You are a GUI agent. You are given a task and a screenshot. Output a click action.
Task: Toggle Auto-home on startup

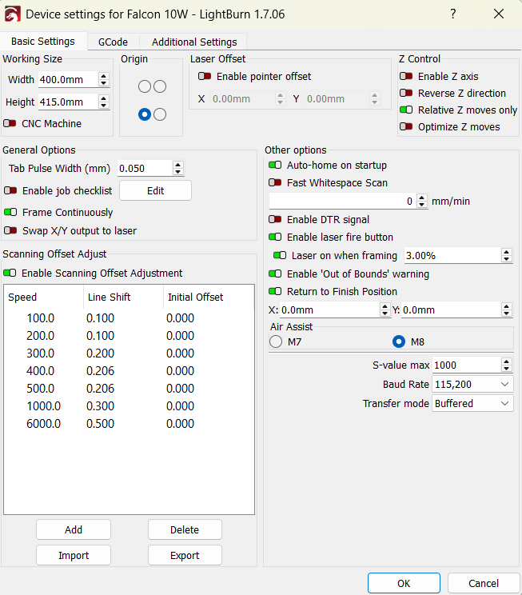(275, 165)
